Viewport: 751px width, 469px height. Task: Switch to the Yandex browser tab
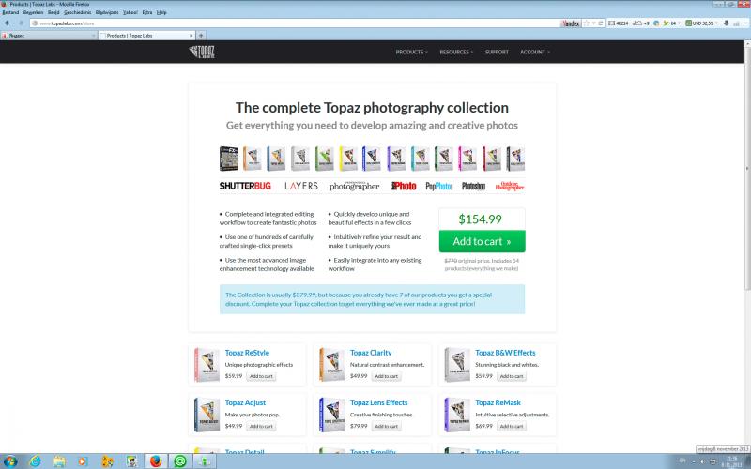pos(48,36)
